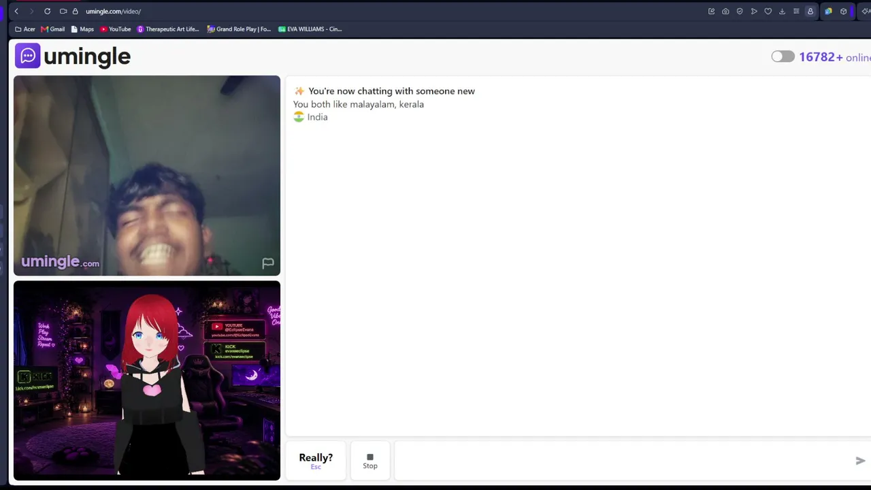Open the Grand Role Play bookmark
This screenshot has width=871, height=490.
[239, 29]
